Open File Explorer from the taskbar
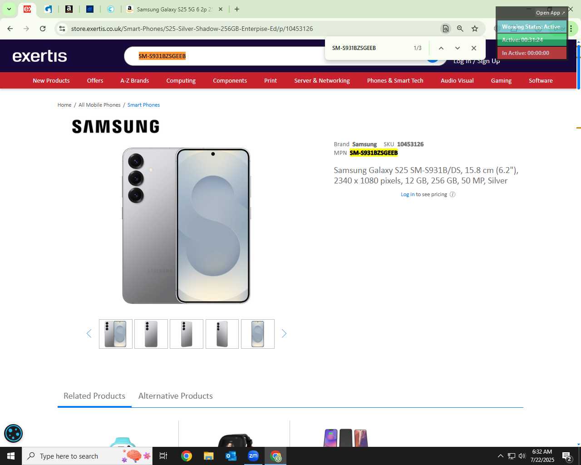 click(x=208, y=456)
